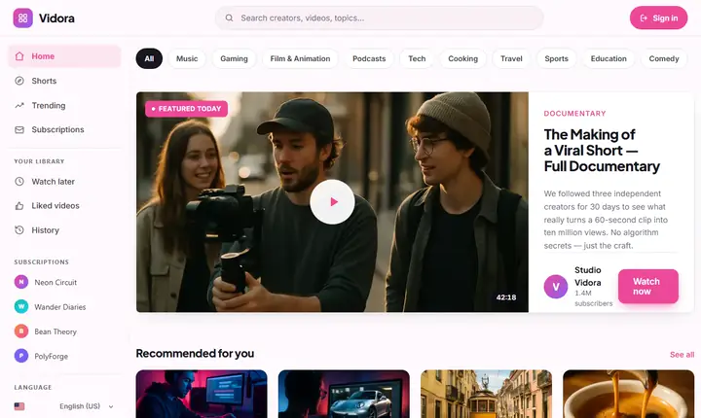The width and height of the screenshot is (701, 418).
Task: Open Liked videos list
Action: 64,206
